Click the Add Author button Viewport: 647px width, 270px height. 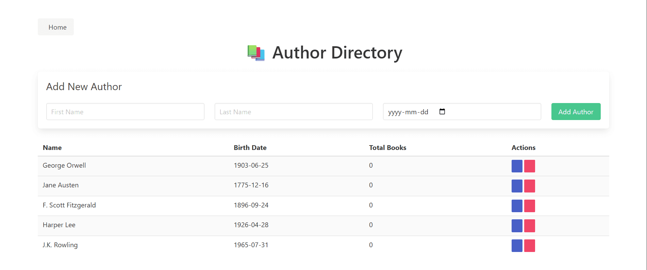(x=576, y=112)
